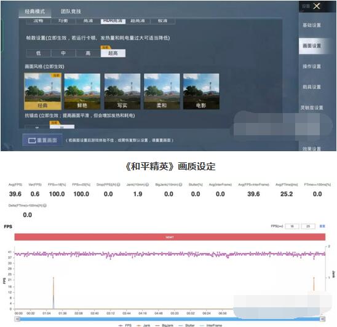The width and height of the screenshot is (337, 327).
Task: Open the 操作设置 sidebar section
Action: [x=312, y=66]
